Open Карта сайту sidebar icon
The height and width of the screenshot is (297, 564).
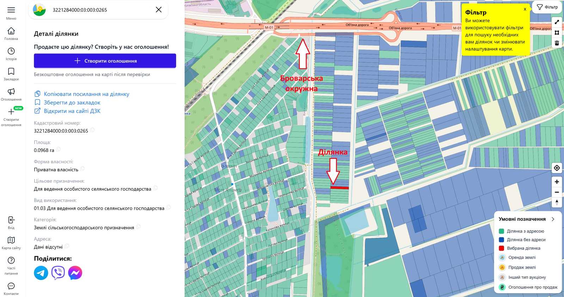pos(11,240)
